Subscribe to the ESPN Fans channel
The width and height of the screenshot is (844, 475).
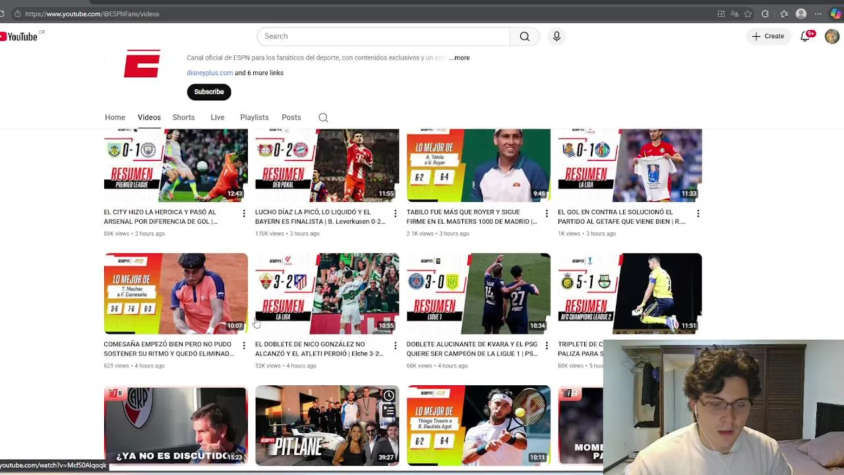coord(209,92)
